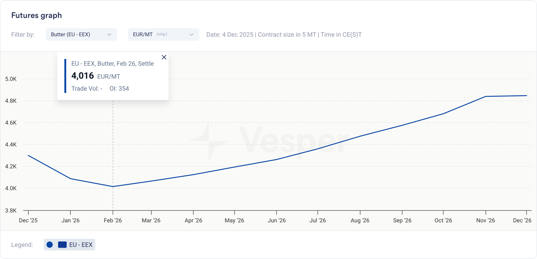Screen dimensions: 537x259
Task: Select the Dec '25 point on curve
Action: tap(29, 155)
